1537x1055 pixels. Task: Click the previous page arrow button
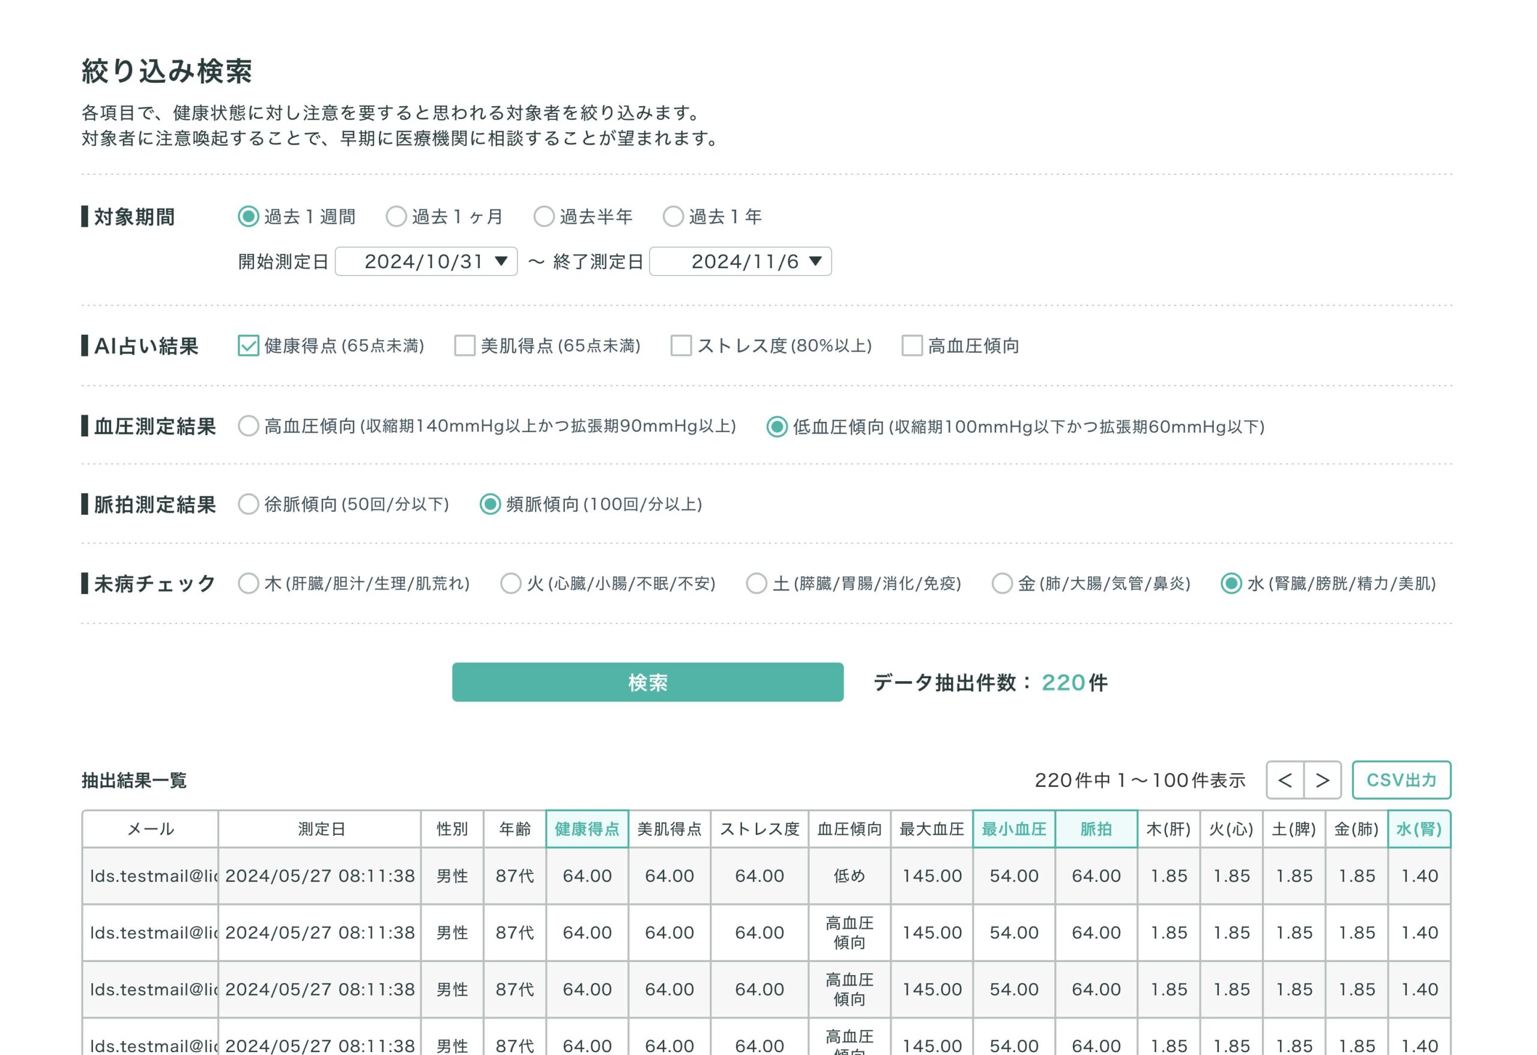1284,780
